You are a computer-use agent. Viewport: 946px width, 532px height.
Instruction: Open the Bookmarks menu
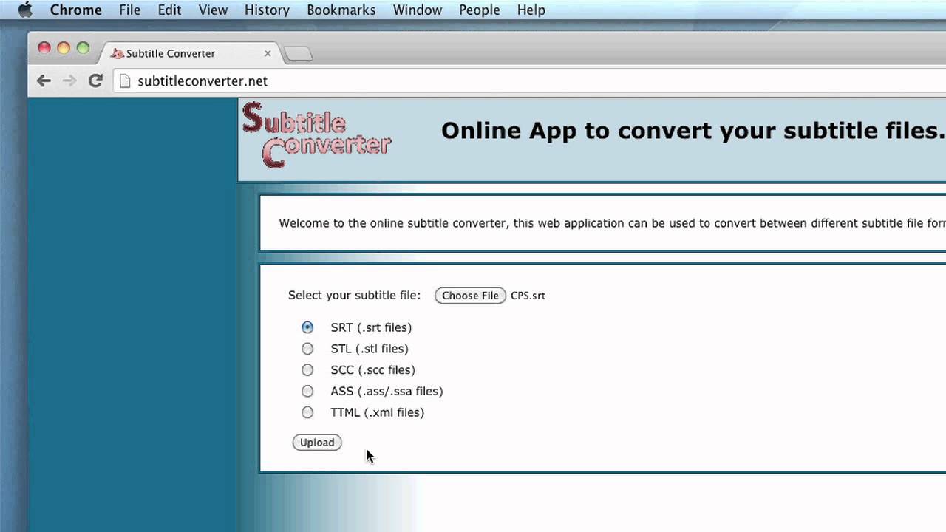tap(341, 10)
